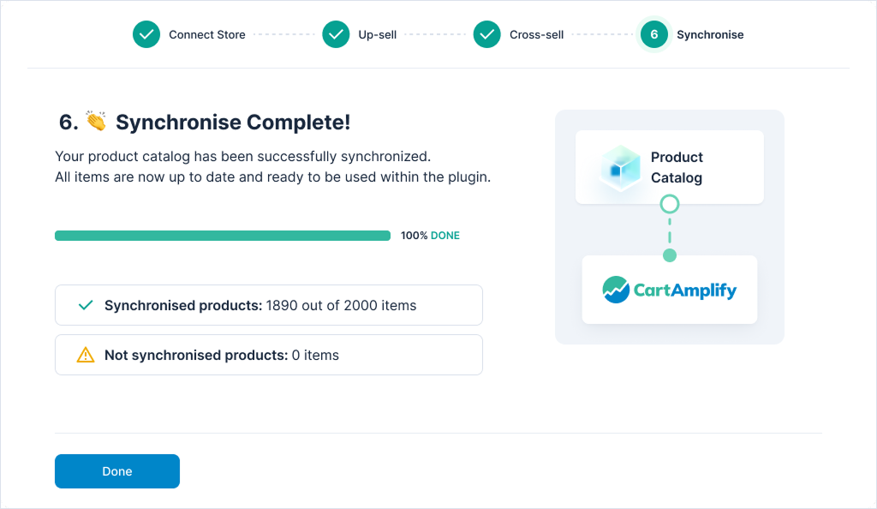Screen dimensions: 877x509
Task: Click the step 6 Synchronise circle
Action: [654, 35]
